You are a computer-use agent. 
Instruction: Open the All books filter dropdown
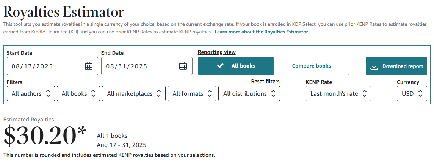click(x=78, y=94)
